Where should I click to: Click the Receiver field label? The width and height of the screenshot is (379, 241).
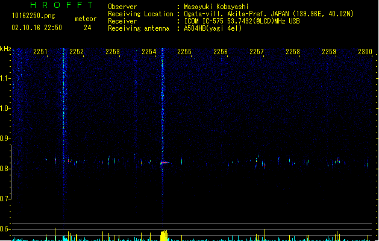tap(122, 21)
